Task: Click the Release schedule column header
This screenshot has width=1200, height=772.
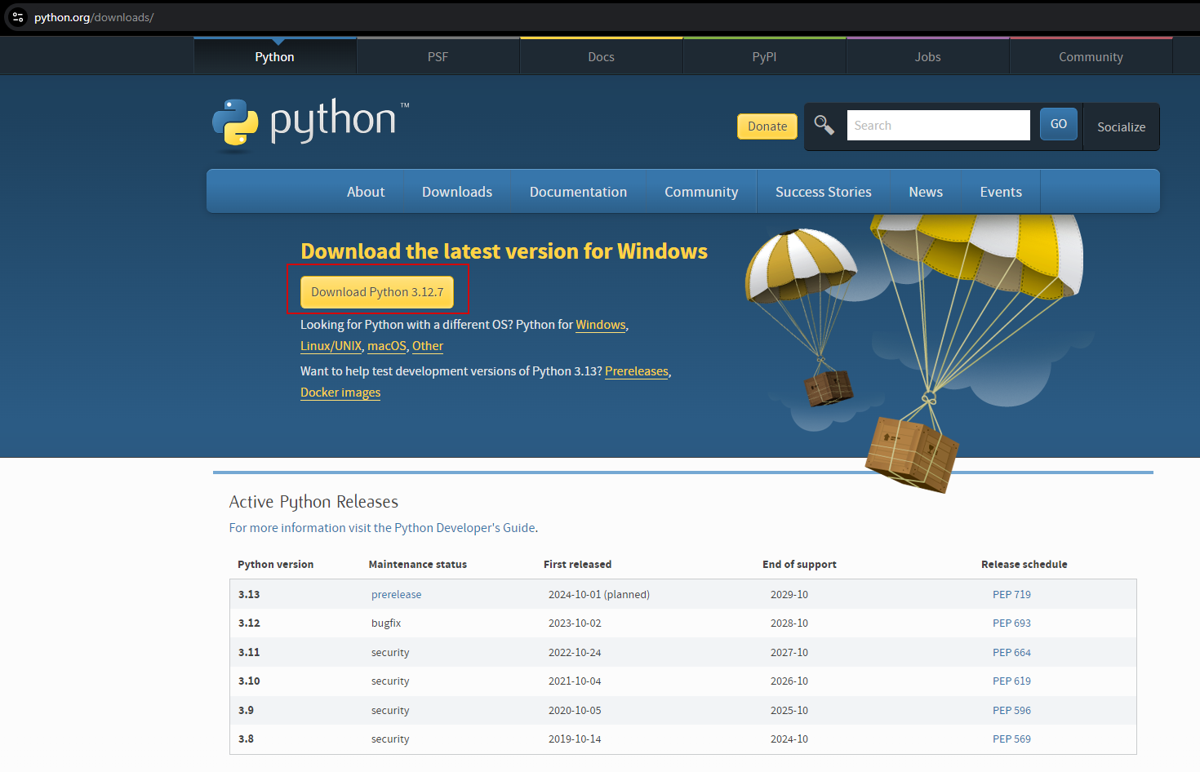Action: 1024,565
